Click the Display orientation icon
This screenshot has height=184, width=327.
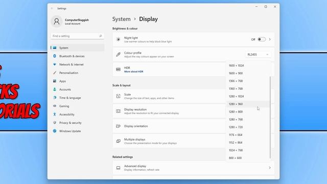pyautogui.click(x=118, y=126)
